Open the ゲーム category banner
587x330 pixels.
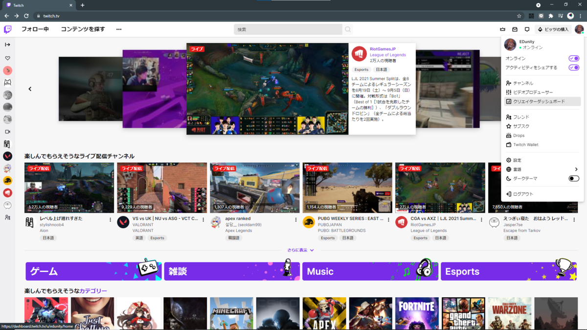click(93, 271)
